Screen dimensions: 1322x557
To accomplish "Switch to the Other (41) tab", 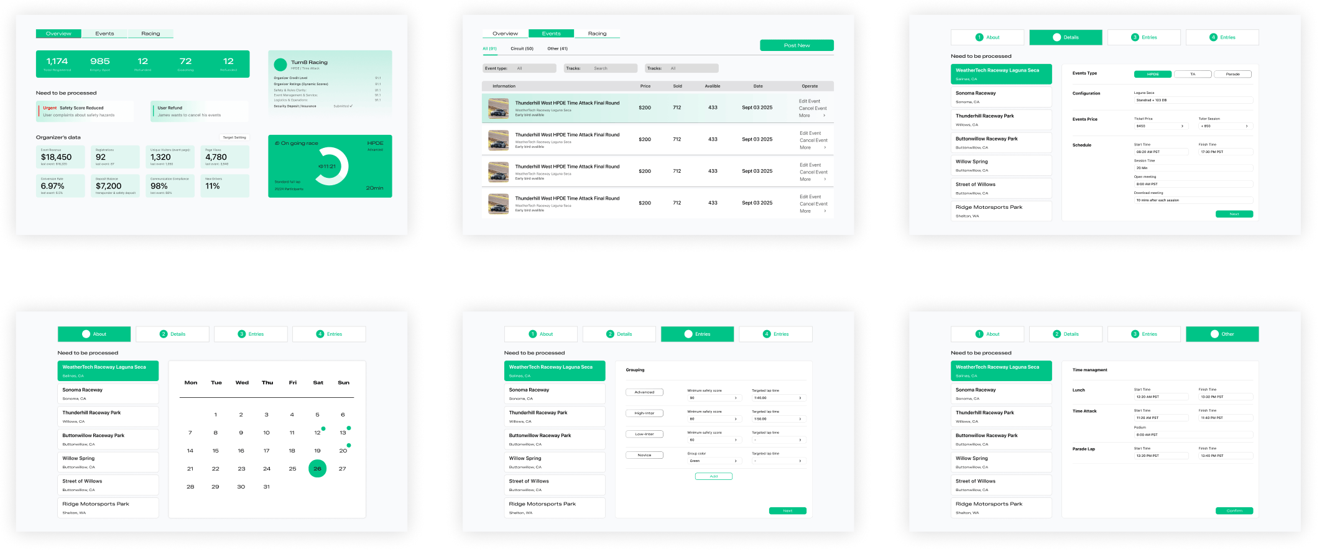I will click(x=557, y=48).
